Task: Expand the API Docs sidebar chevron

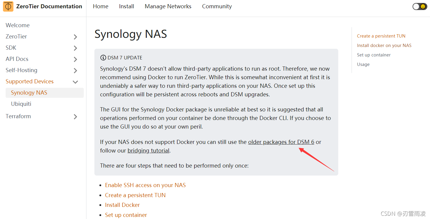Action: (x=75, y=59)
